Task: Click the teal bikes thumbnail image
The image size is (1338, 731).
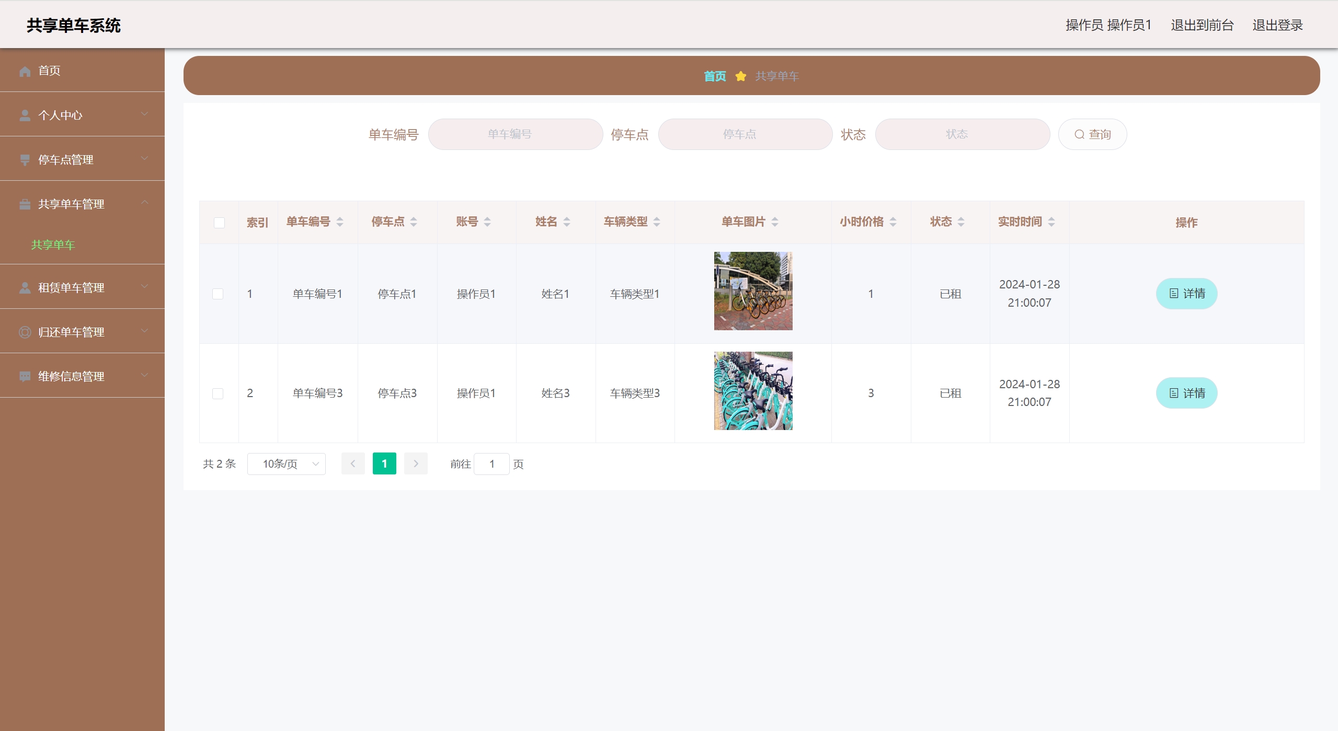Action: tap(753, 391)
